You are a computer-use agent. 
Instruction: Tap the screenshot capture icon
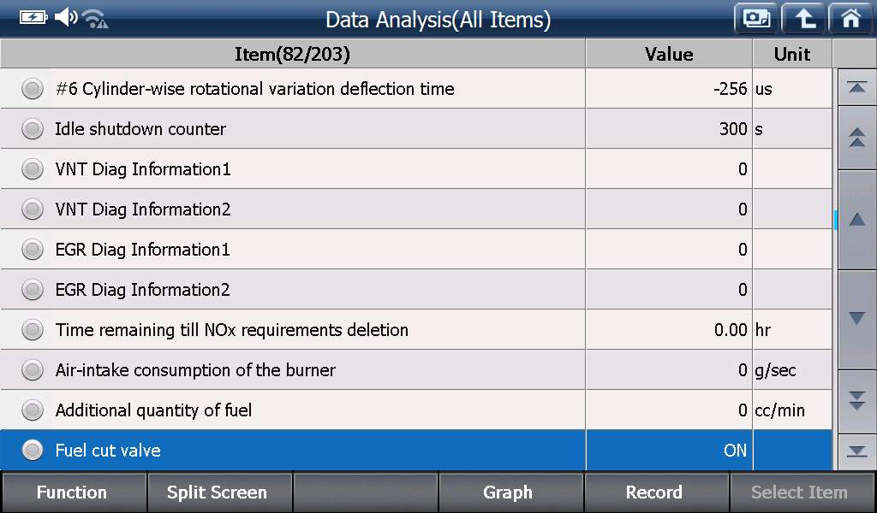pos(756,19)
